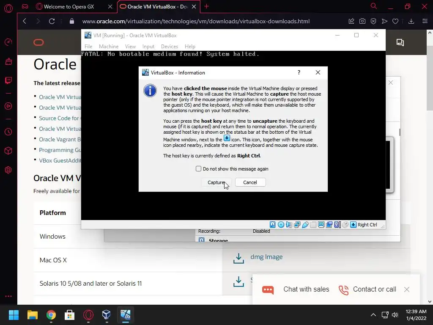Click the USB devices status icon
The image size is (433, 325).
(x=305, y=225)
